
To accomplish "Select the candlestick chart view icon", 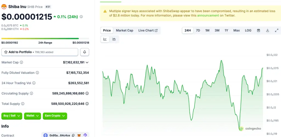I will click(x=114, y=39).
